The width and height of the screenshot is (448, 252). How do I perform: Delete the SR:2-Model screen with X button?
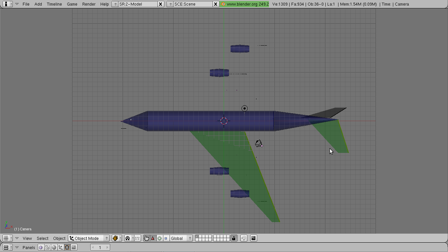tap(160, 4)
